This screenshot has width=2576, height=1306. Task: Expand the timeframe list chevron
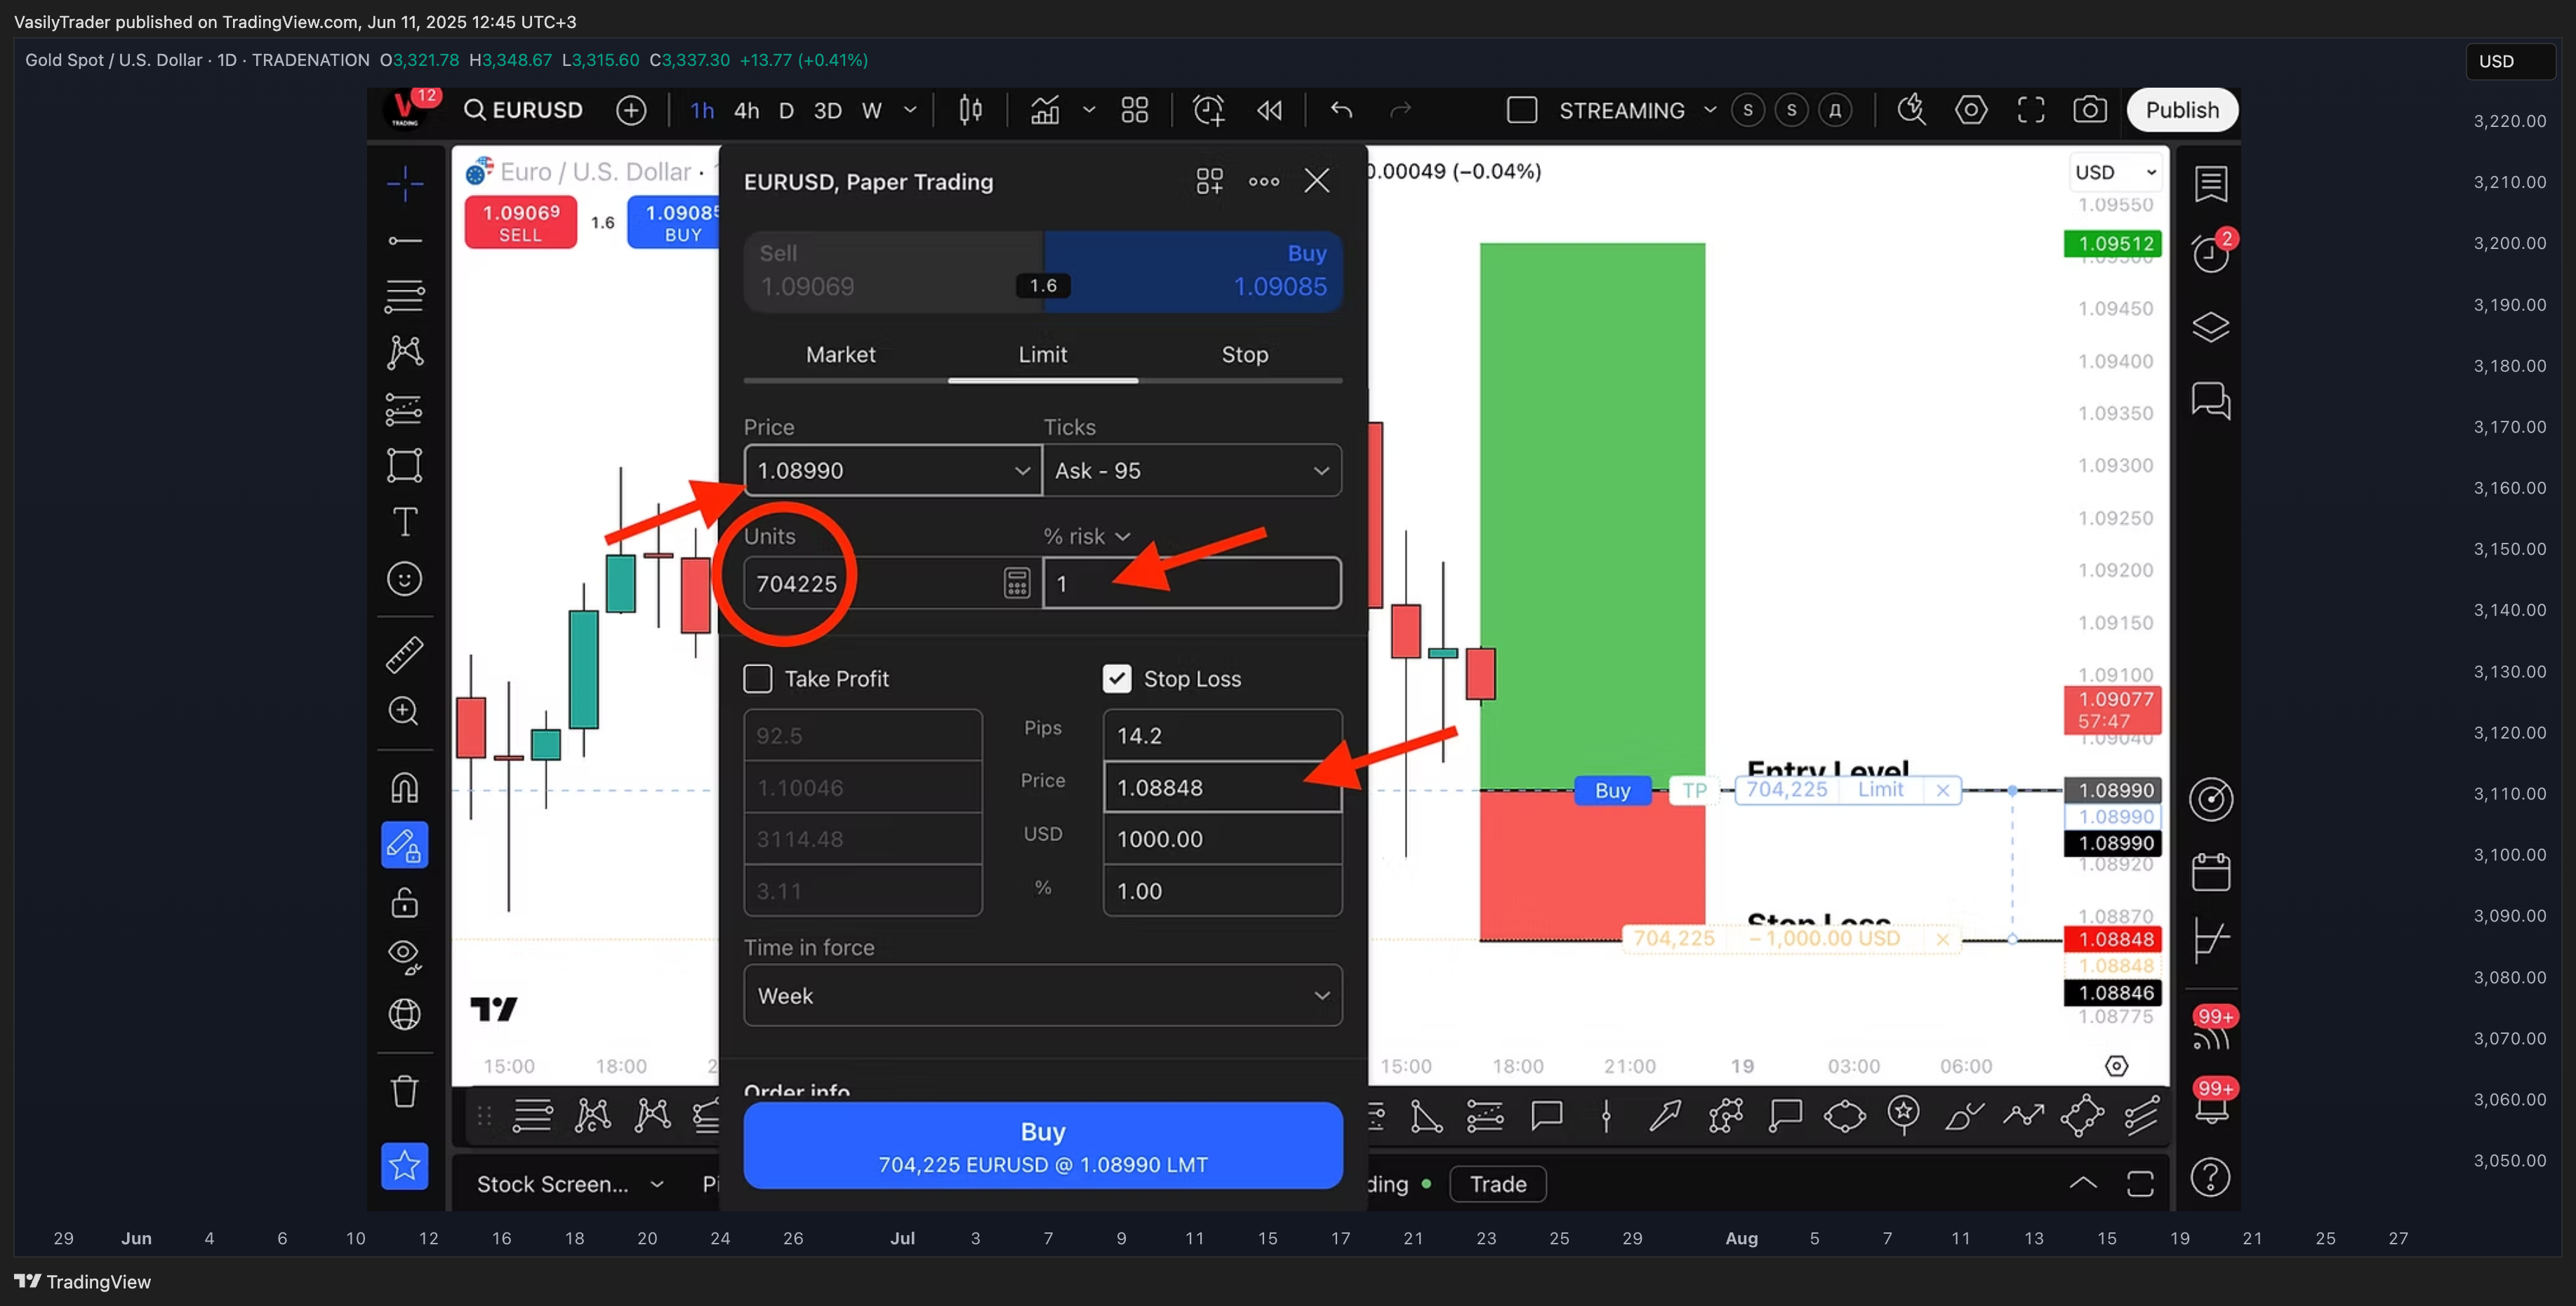click(x=910, y=110)
